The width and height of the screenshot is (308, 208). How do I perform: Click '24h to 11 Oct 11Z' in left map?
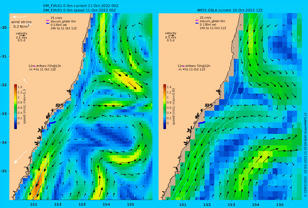click(64, 28)
